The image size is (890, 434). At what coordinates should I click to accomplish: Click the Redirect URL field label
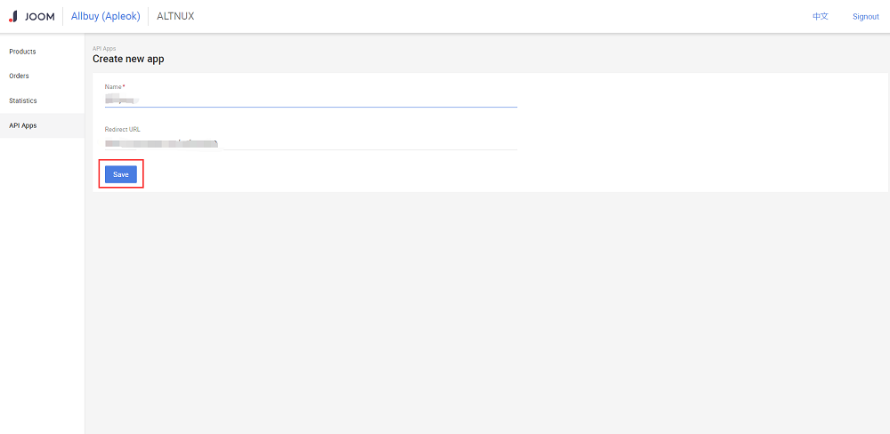click(122, 129)
